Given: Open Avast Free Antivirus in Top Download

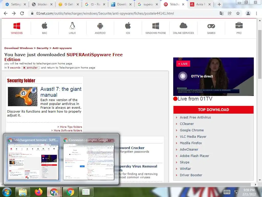Looking at the screenshot, I should [195, 117].
